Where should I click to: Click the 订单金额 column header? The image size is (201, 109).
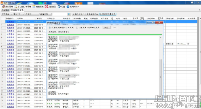click(x=95, y=18)
